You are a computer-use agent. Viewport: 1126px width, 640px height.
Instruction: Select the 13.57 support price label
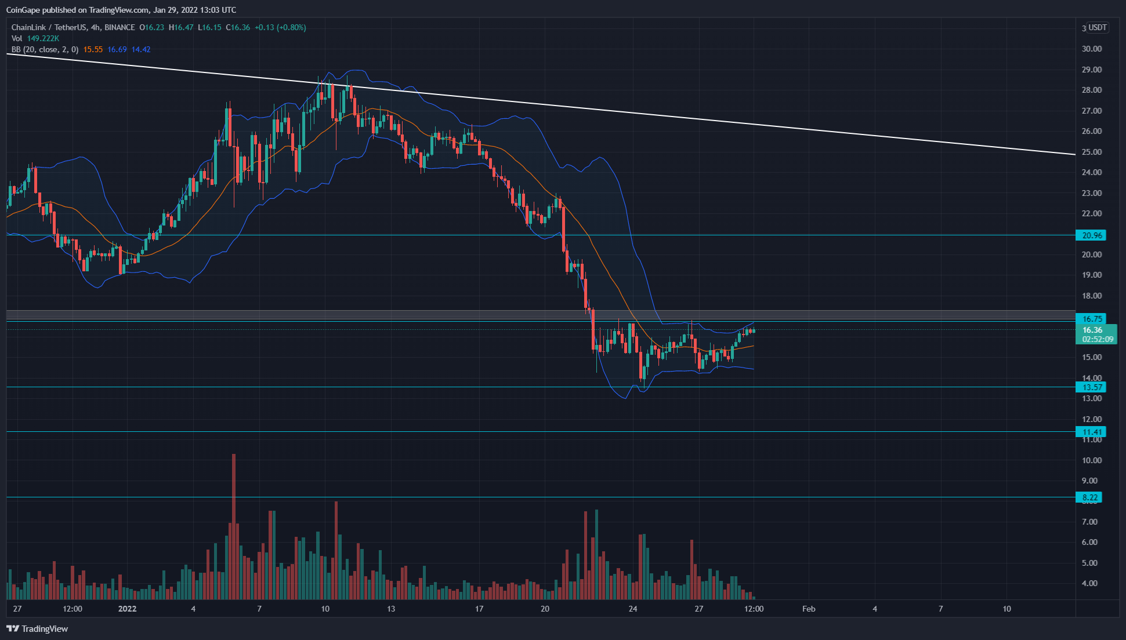(1092, 387)
